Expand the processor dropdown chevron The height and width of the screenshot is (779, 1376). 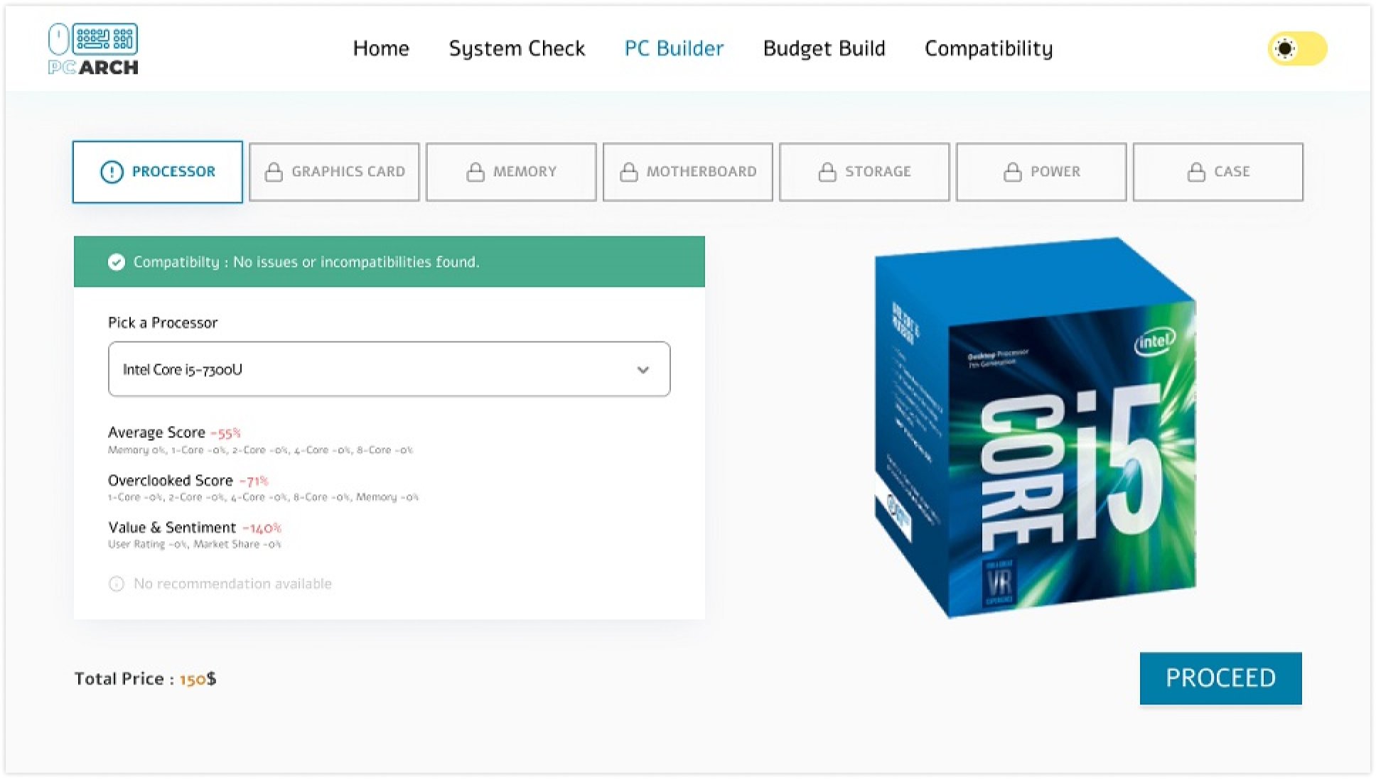pos(643,370)
